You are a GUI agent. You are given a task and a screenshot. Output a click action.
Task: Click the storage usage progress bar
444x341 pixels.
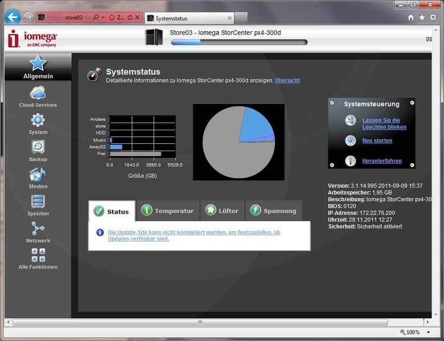[x=239, y=43]
